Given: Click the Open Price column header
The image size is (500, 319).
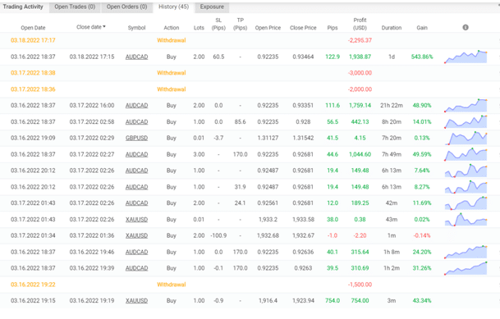Looking at the screenshot, I should [268, 28].
